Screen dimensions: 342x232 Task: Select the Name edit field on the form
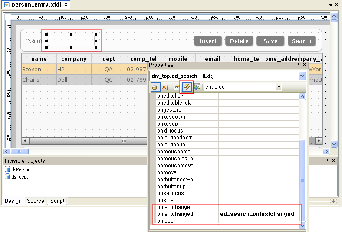tap(71, 41)
